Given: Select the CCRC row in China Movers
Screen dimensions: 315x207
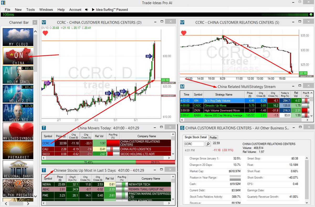Looking at the screenshot, I should (107, 143).
